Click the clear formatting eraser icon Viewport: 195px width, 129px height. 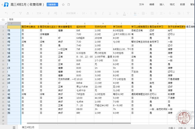tap(27, 13)
